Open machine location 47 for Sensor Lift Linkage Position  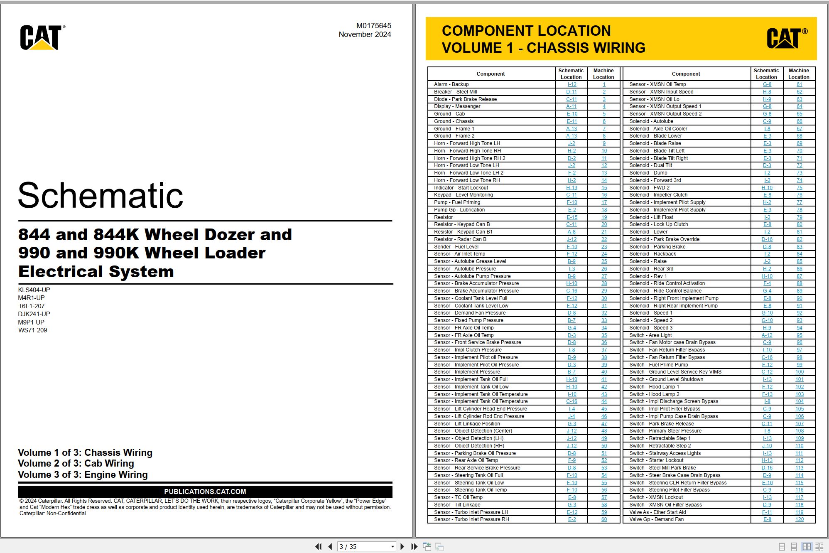[604, 424]
